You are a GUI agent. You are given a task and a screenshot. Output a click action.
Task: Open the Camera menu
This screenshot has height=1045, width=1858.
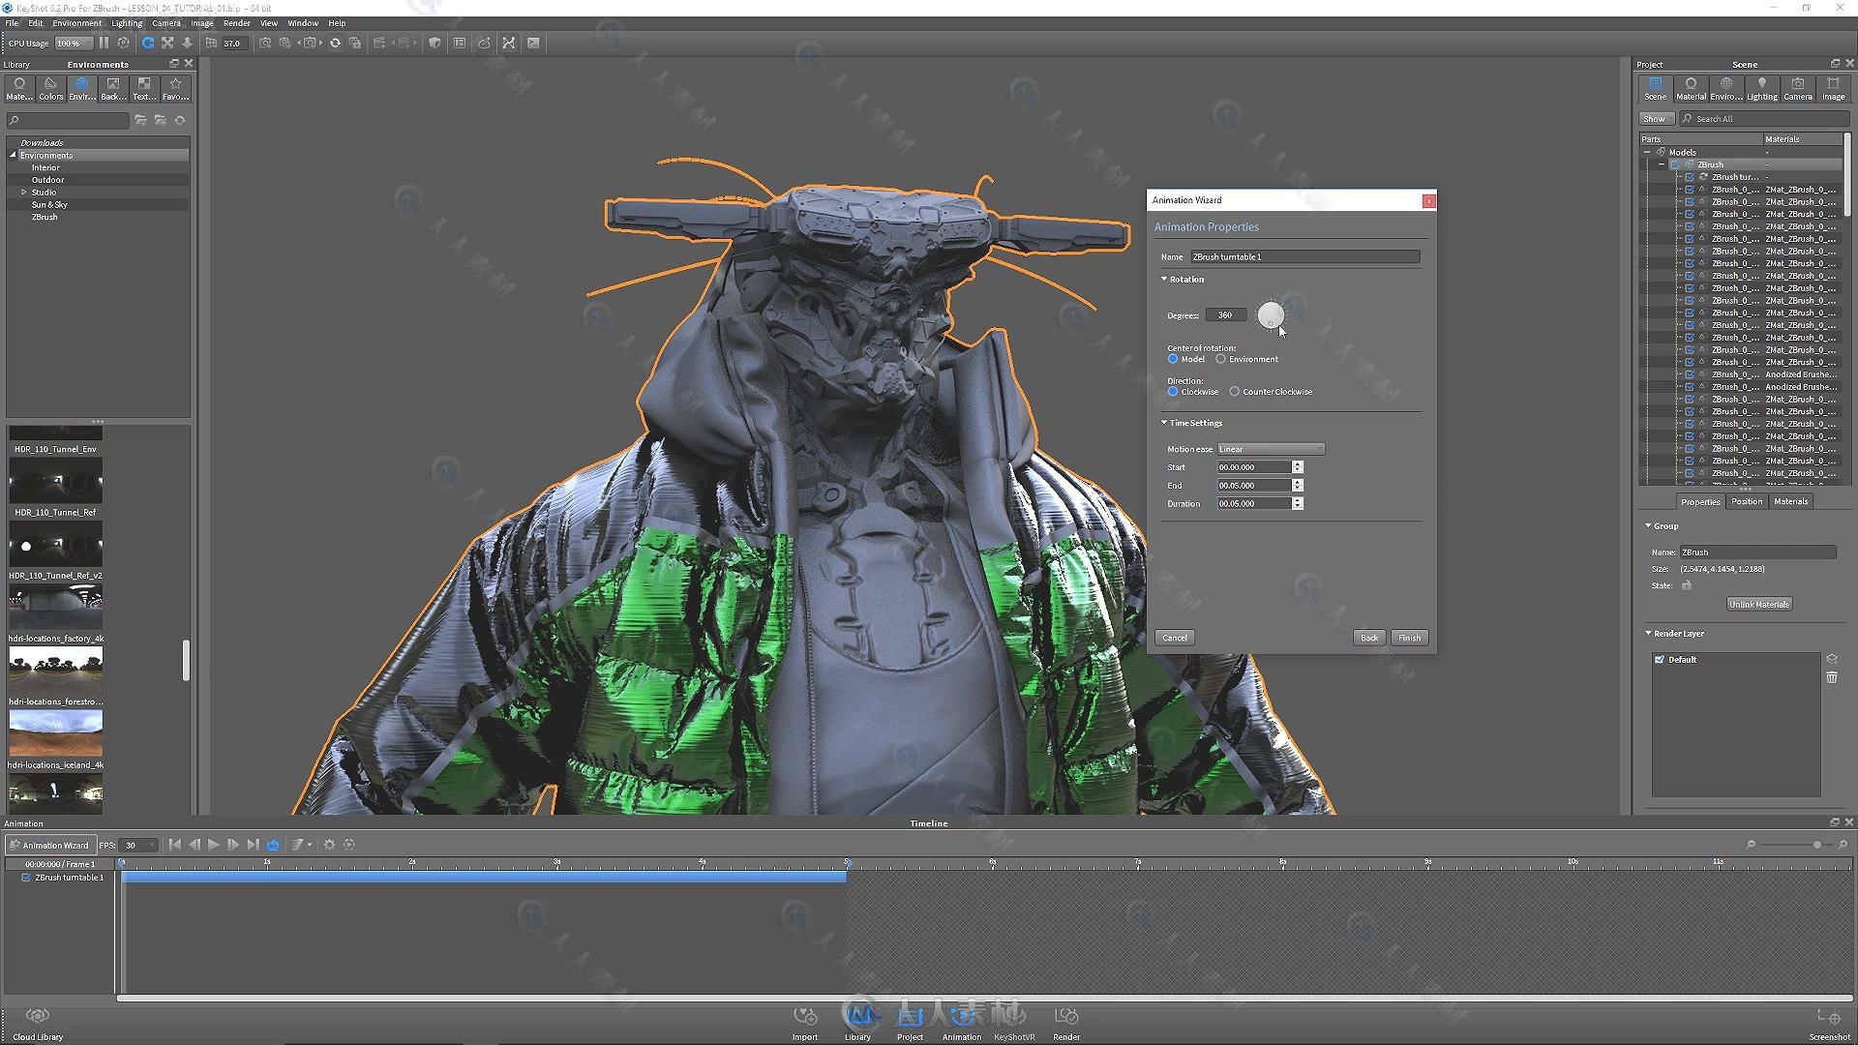coord(166,23)
